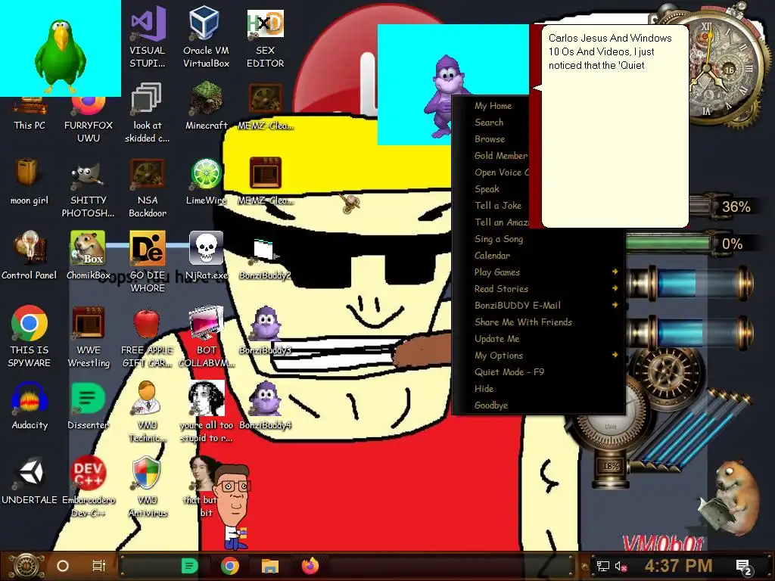The width and height of the screenshot is (775, 581).
Task: Click the 4:37 PM taskbar clock
Action: tap(678, 566)
